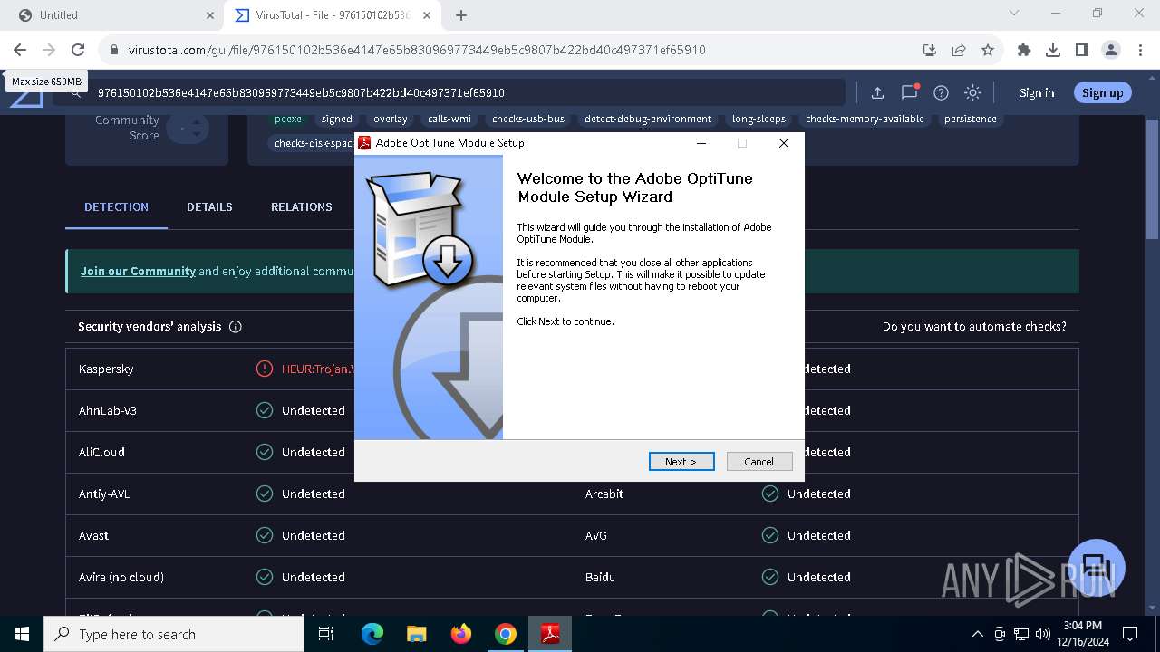Click the detect-debug-environment tag
1160x652 pixels.
(648, 119)
